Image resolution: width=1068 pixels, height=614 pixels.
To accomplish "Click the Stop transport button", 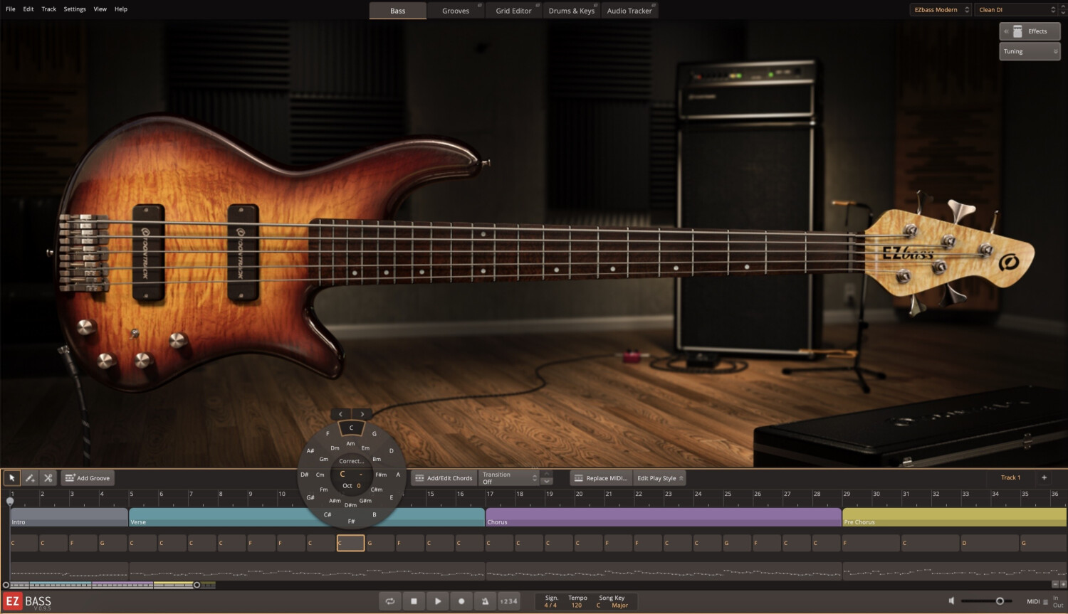I will tap(414, 601).
